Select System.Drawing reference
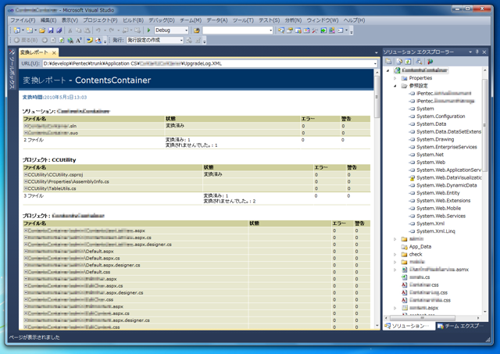The width and height of the screenshot is (500, 354). [x=435, y=139]
